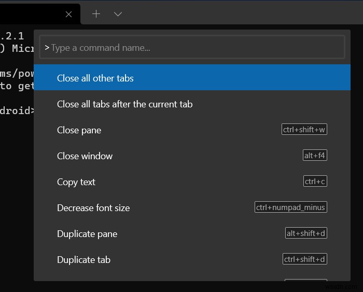Image resolution: width=363 pixels, height=292 pixels.
Task: Choose Decrease font size command
Action: (93, 208)
